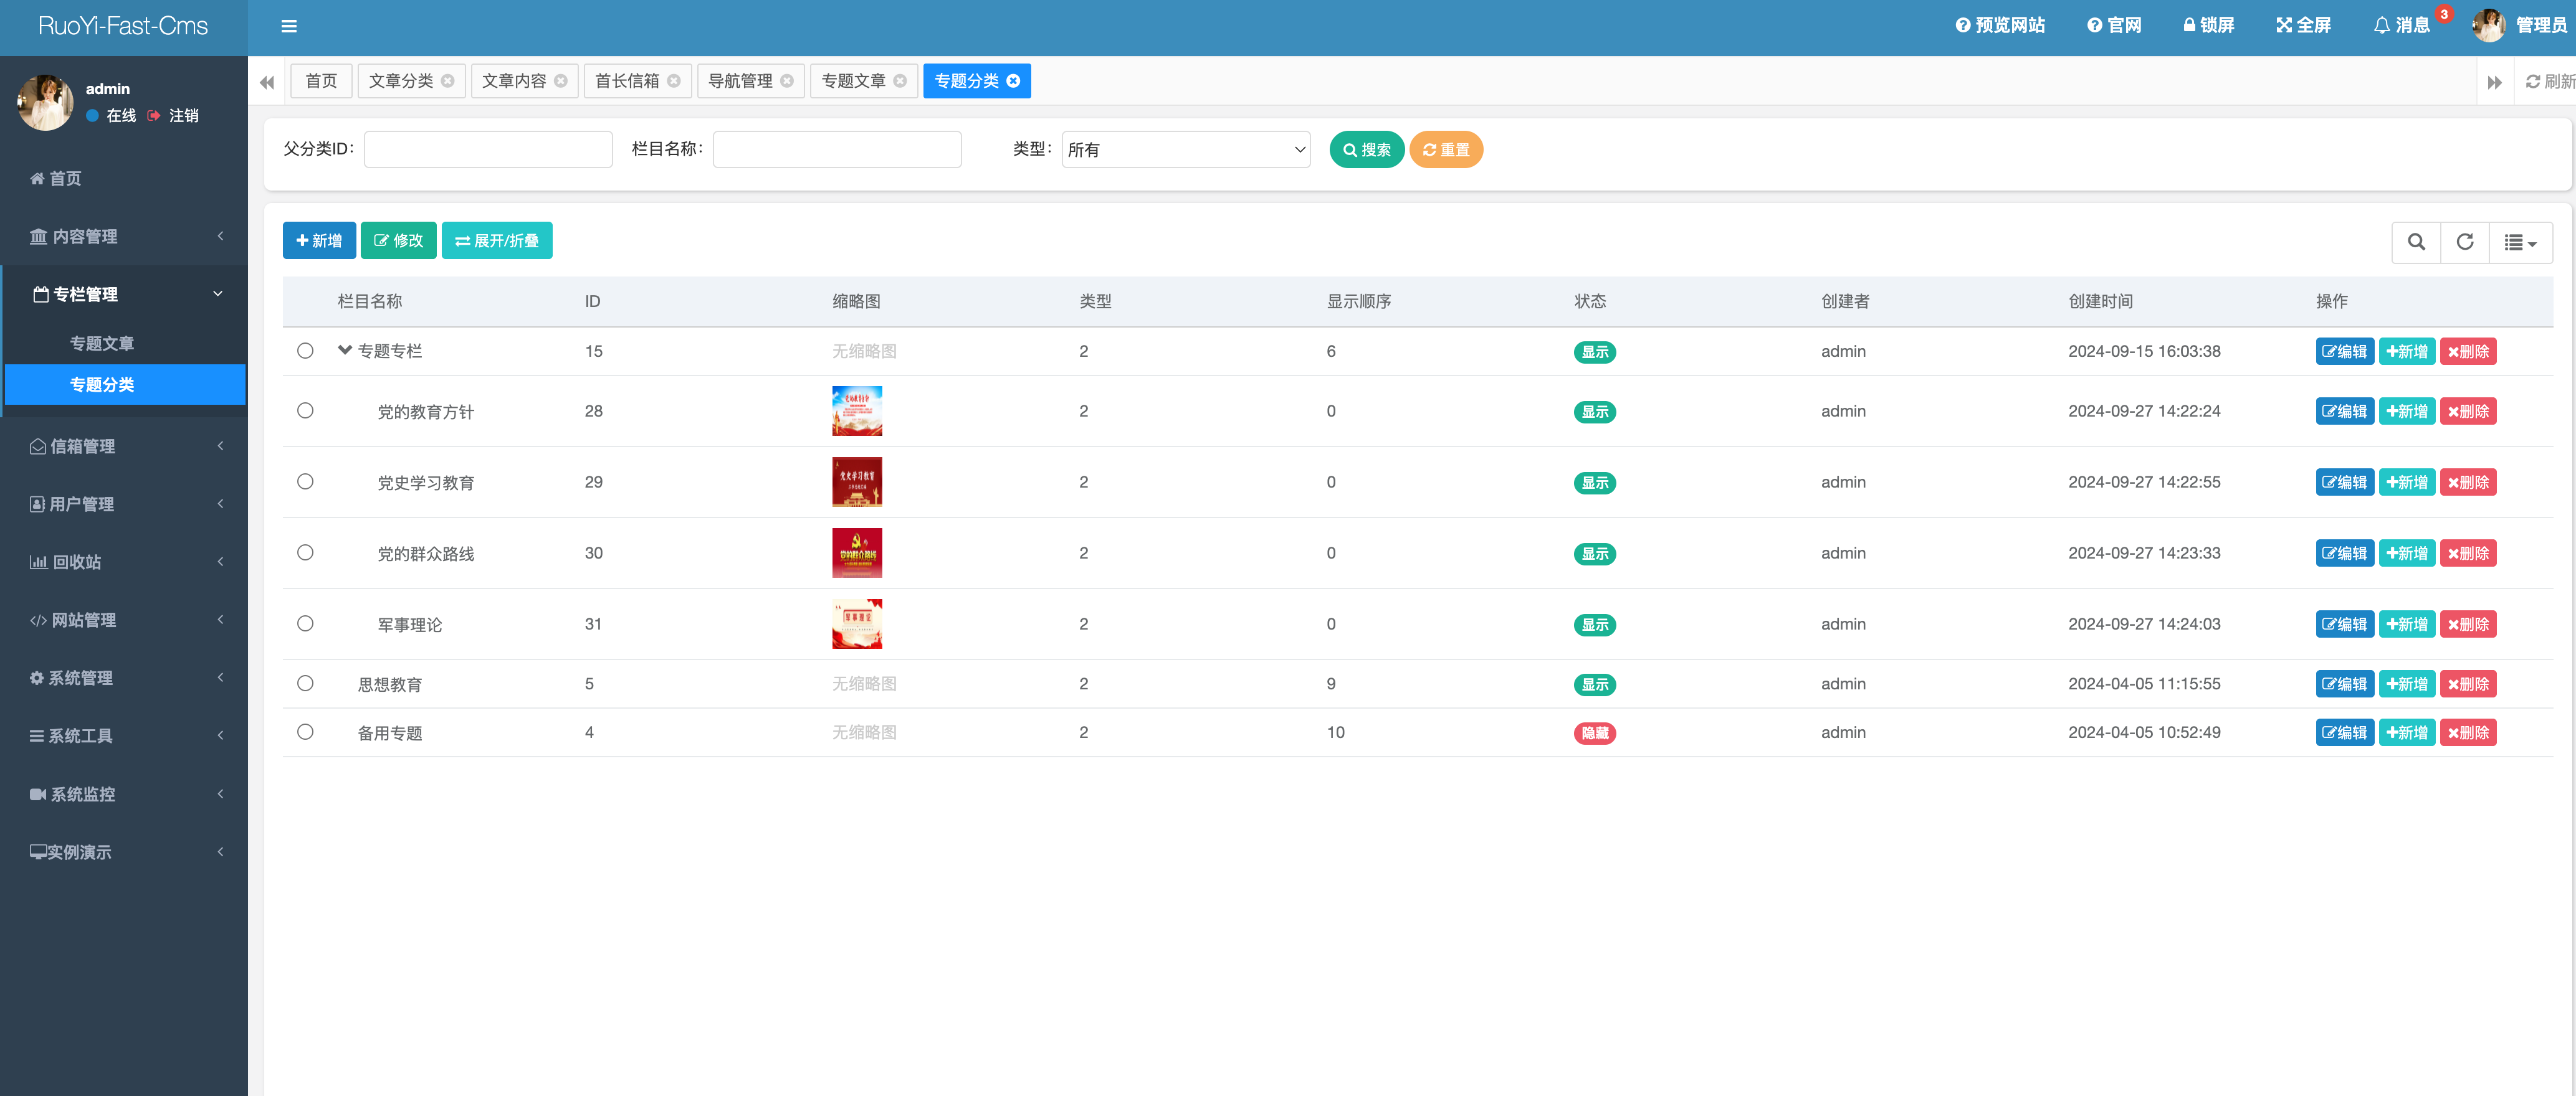Select the radio for 备用专题 row

coord(305,732)
